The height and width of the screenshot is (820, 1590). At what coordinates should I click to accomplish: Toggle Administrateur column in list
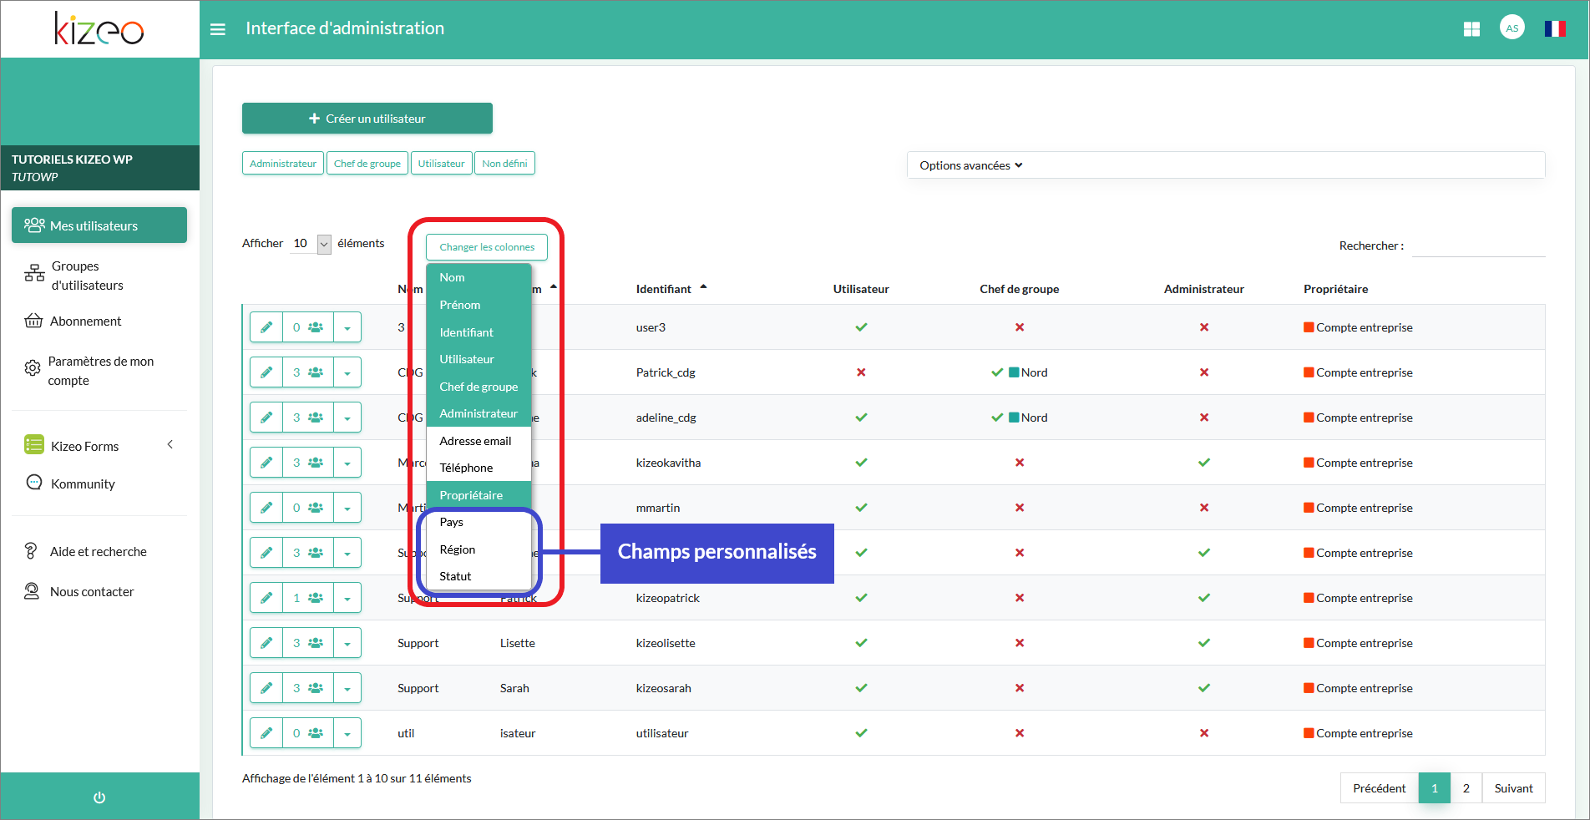tap(479, 413)
